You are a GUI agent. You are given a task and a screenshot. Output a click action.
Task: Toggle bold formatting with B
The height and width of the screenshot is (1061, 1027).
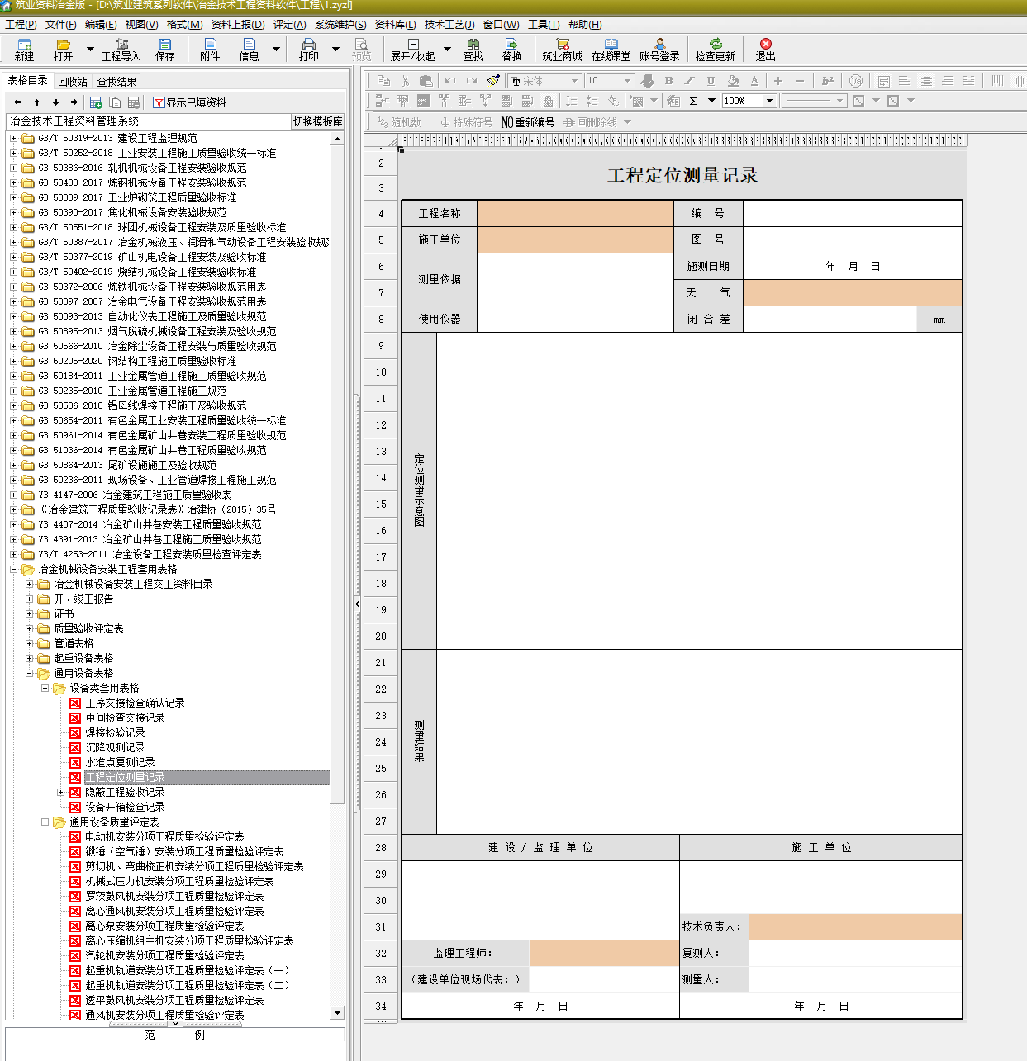tap(668, 80)
